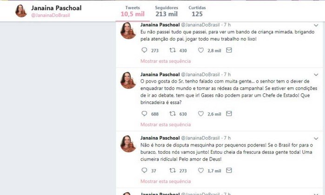
Task: Send first tweet via direct message envelope
Action: [229, 50]
